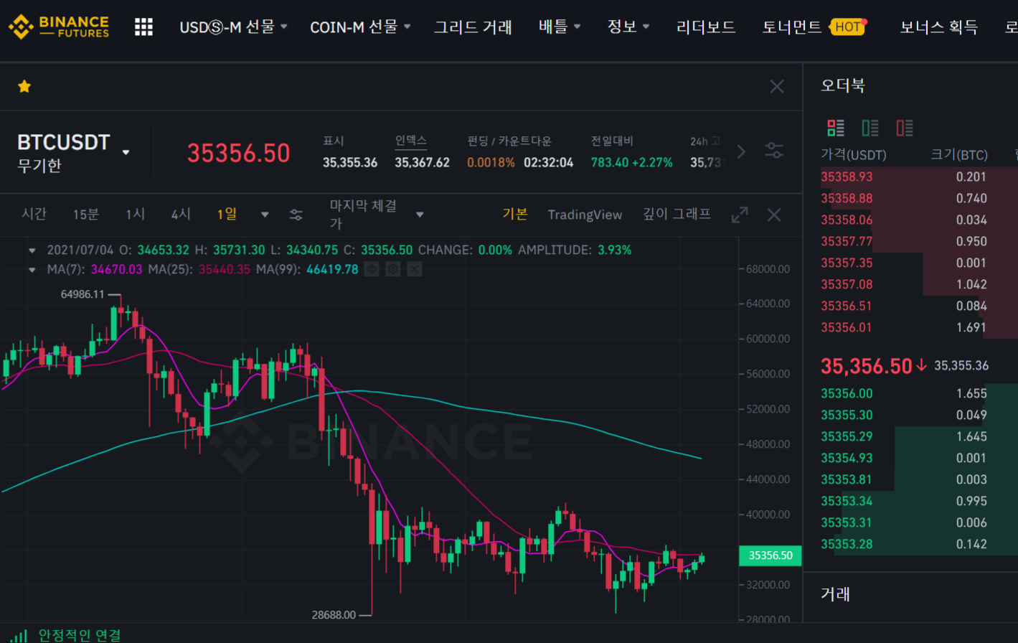Viewport: 1018px width, 643px height.
Task: Click the 28688.00 low price marker
Action: pyautogui.click(x=334, y=614)
